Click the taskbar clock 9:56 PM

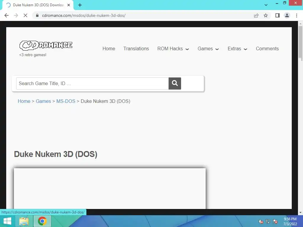point(290,219)
